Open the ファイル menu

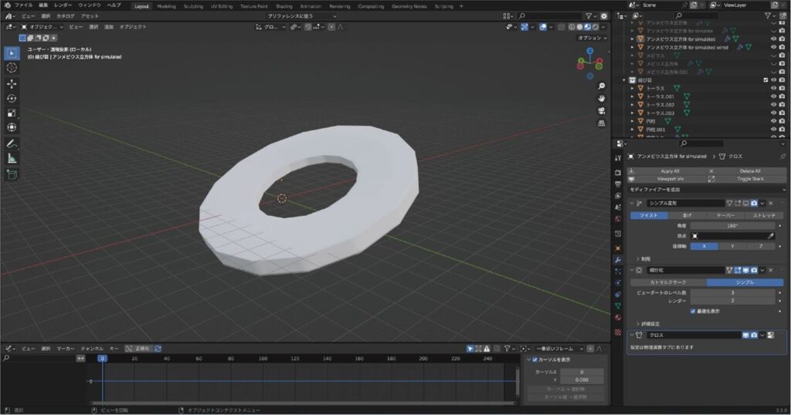(x=23, y=5)
